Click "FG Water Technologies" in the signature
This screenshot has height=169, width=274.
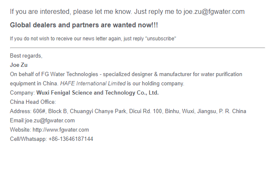point(69,74)
